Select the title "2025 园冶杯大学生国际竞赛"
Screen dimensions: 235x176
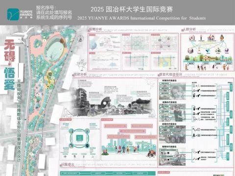(x=132, y=9)
